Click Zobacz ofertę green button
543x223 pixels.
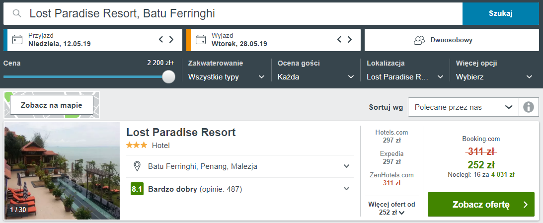481,204
